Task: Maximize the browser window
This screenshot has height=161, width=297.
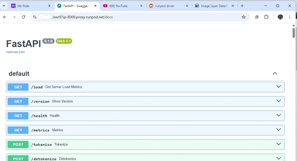Action: pos(278,6)
